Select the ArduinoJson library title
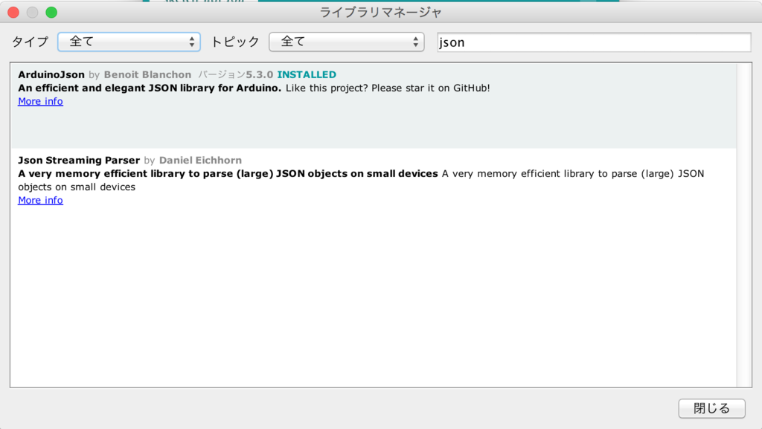Screen dimensions: 762x429 coord(51,74)
